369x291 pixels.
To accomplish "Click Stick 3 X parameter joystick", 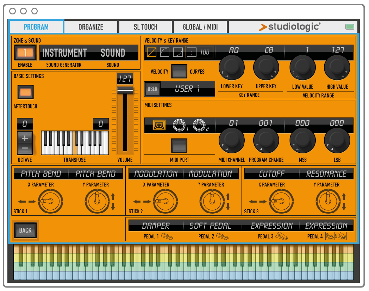I will (281, 201).
